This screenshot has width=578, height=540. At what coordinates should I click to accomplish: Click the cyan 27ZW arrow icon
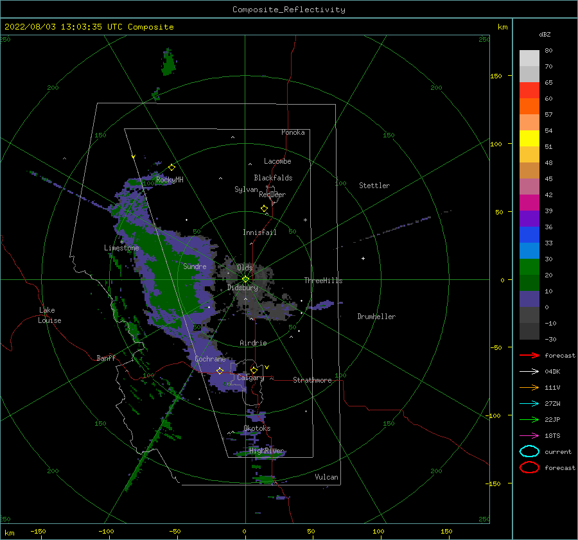529,404
